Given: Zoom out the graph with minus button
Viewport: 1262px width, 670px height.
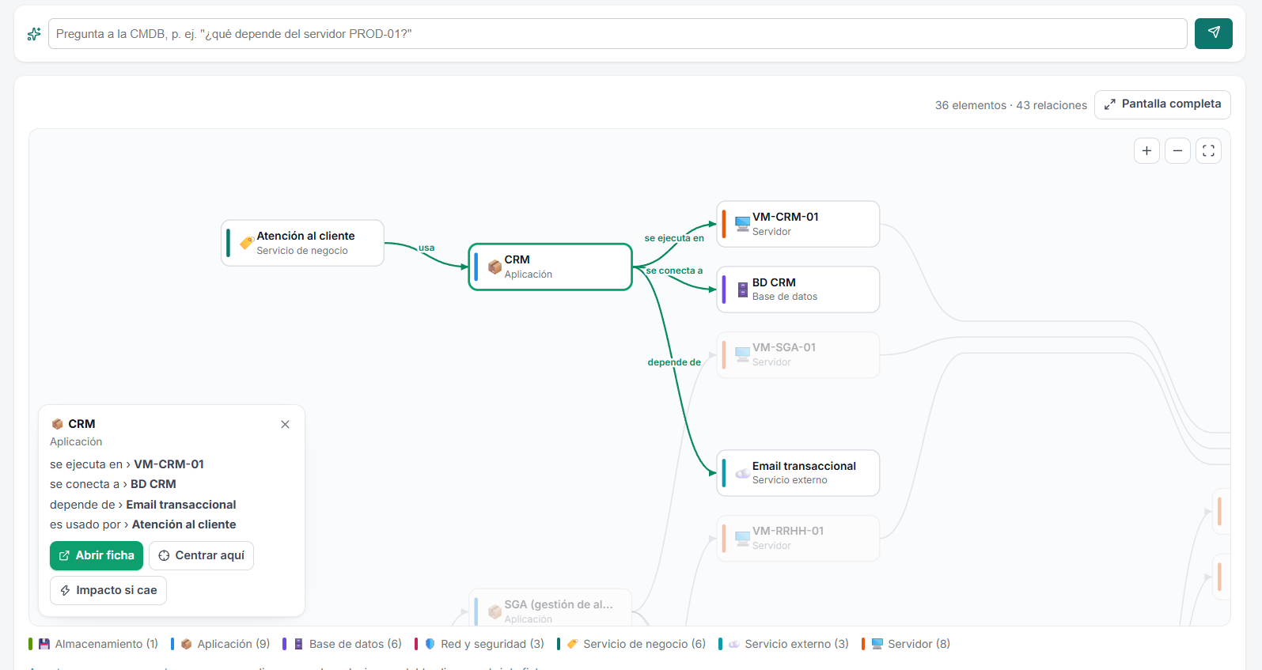Looking at the screenshot, I should click(1177, 150).
